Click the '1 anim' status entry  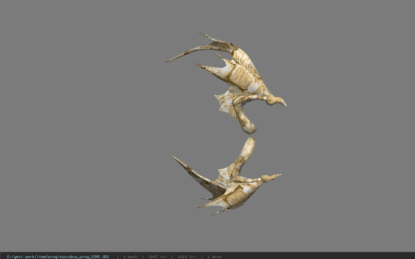tap(214, 257)
